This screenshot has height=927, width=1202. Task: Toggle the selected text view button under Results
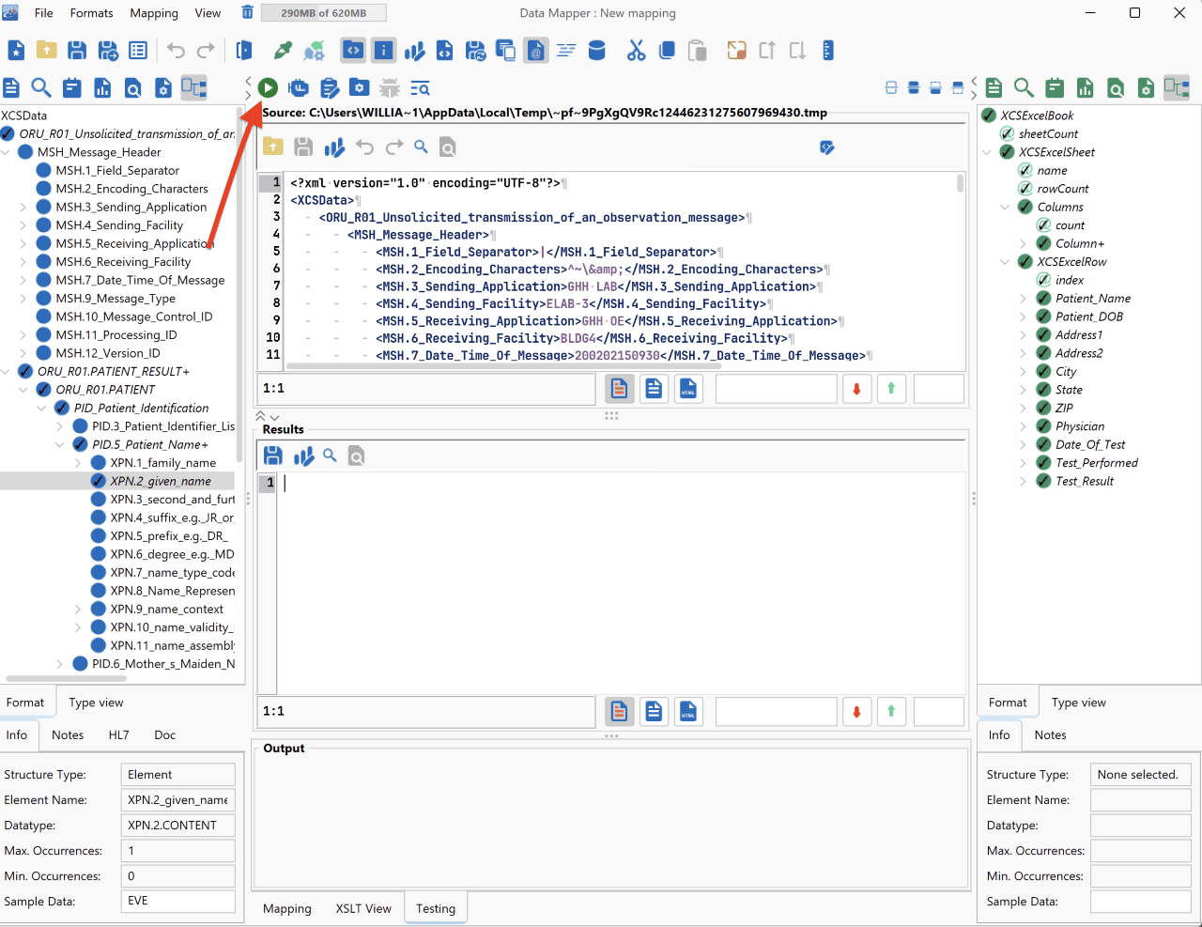click(x=619, y=711)
